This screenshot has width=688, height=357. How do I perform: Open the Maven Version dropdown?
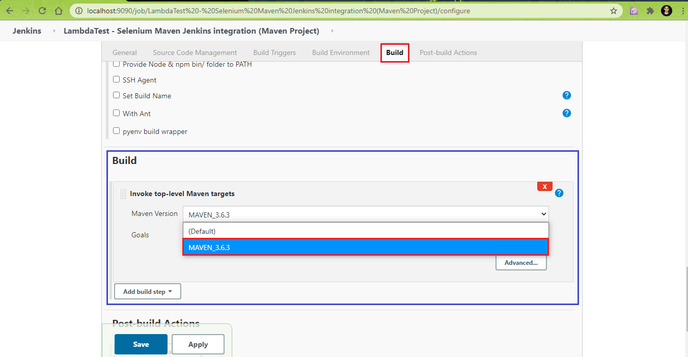pyautogui.click(x=366, y=214)
